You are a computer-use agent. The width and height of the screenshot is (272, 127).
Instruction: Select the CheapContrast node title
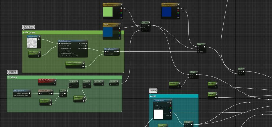point(109,49)
